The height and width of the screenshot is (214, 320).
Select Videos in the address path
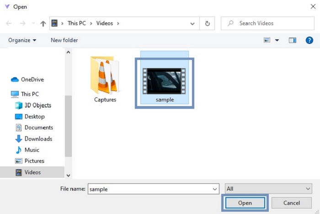click(x=105, y=23)
